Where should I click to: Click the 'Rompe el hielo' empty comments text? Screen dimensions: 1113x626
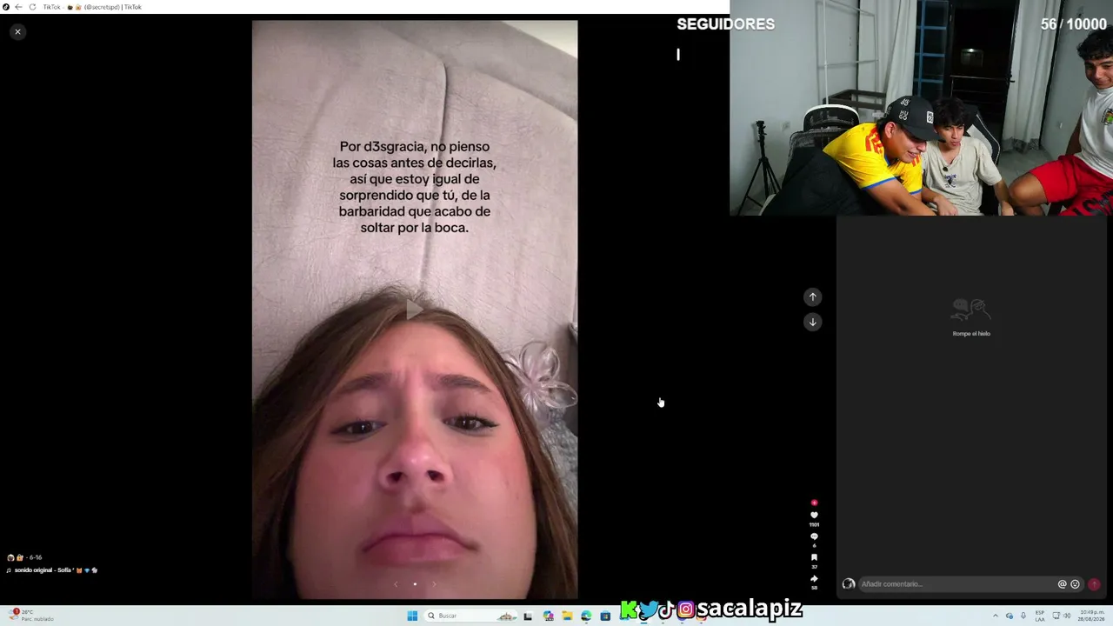click(971, 334)
